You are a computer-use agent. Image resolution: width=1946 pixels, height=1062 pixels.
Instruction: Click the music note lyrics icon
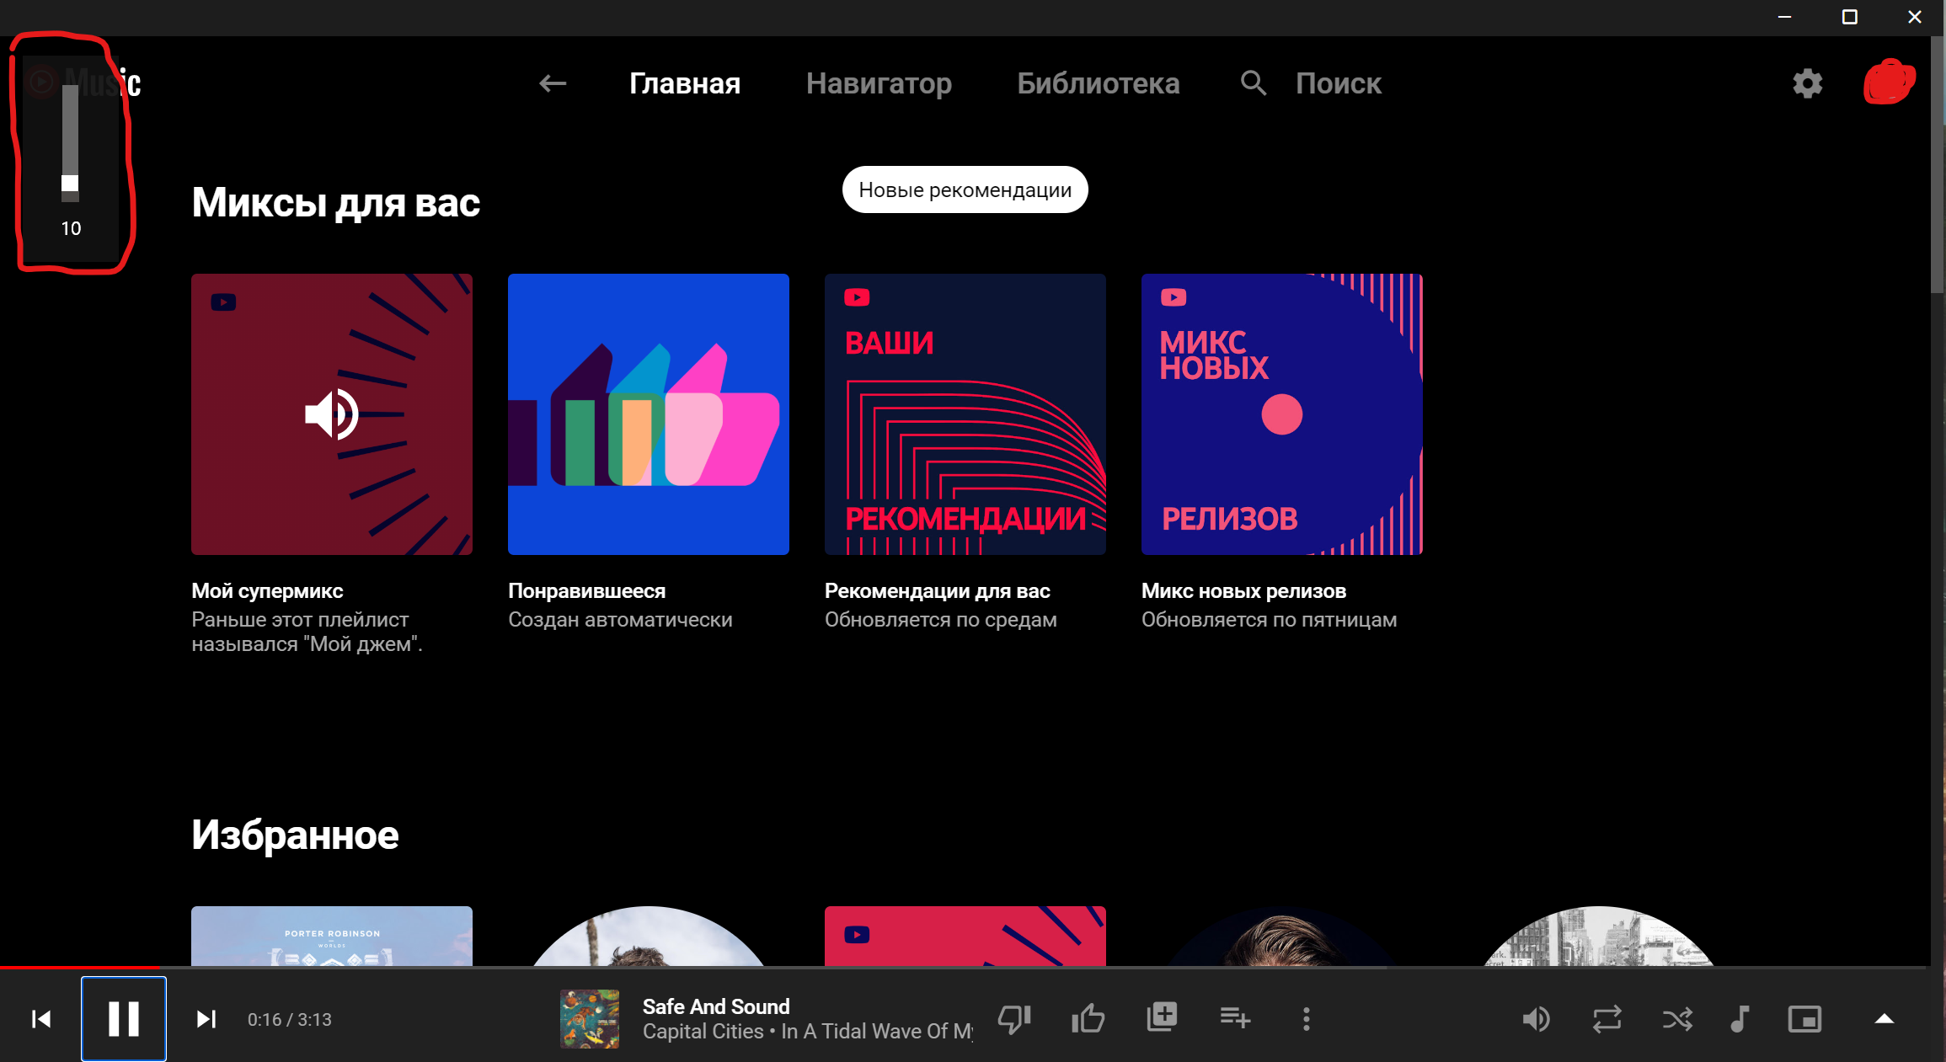pos(1740,1019)
